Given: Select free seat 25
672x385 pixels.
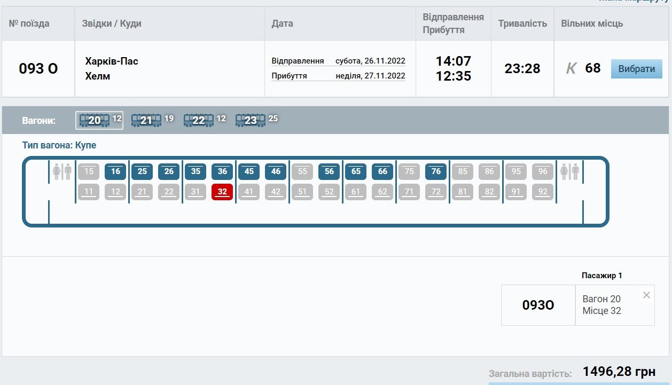Looking at the screenshot, I should tap(142, 171).
